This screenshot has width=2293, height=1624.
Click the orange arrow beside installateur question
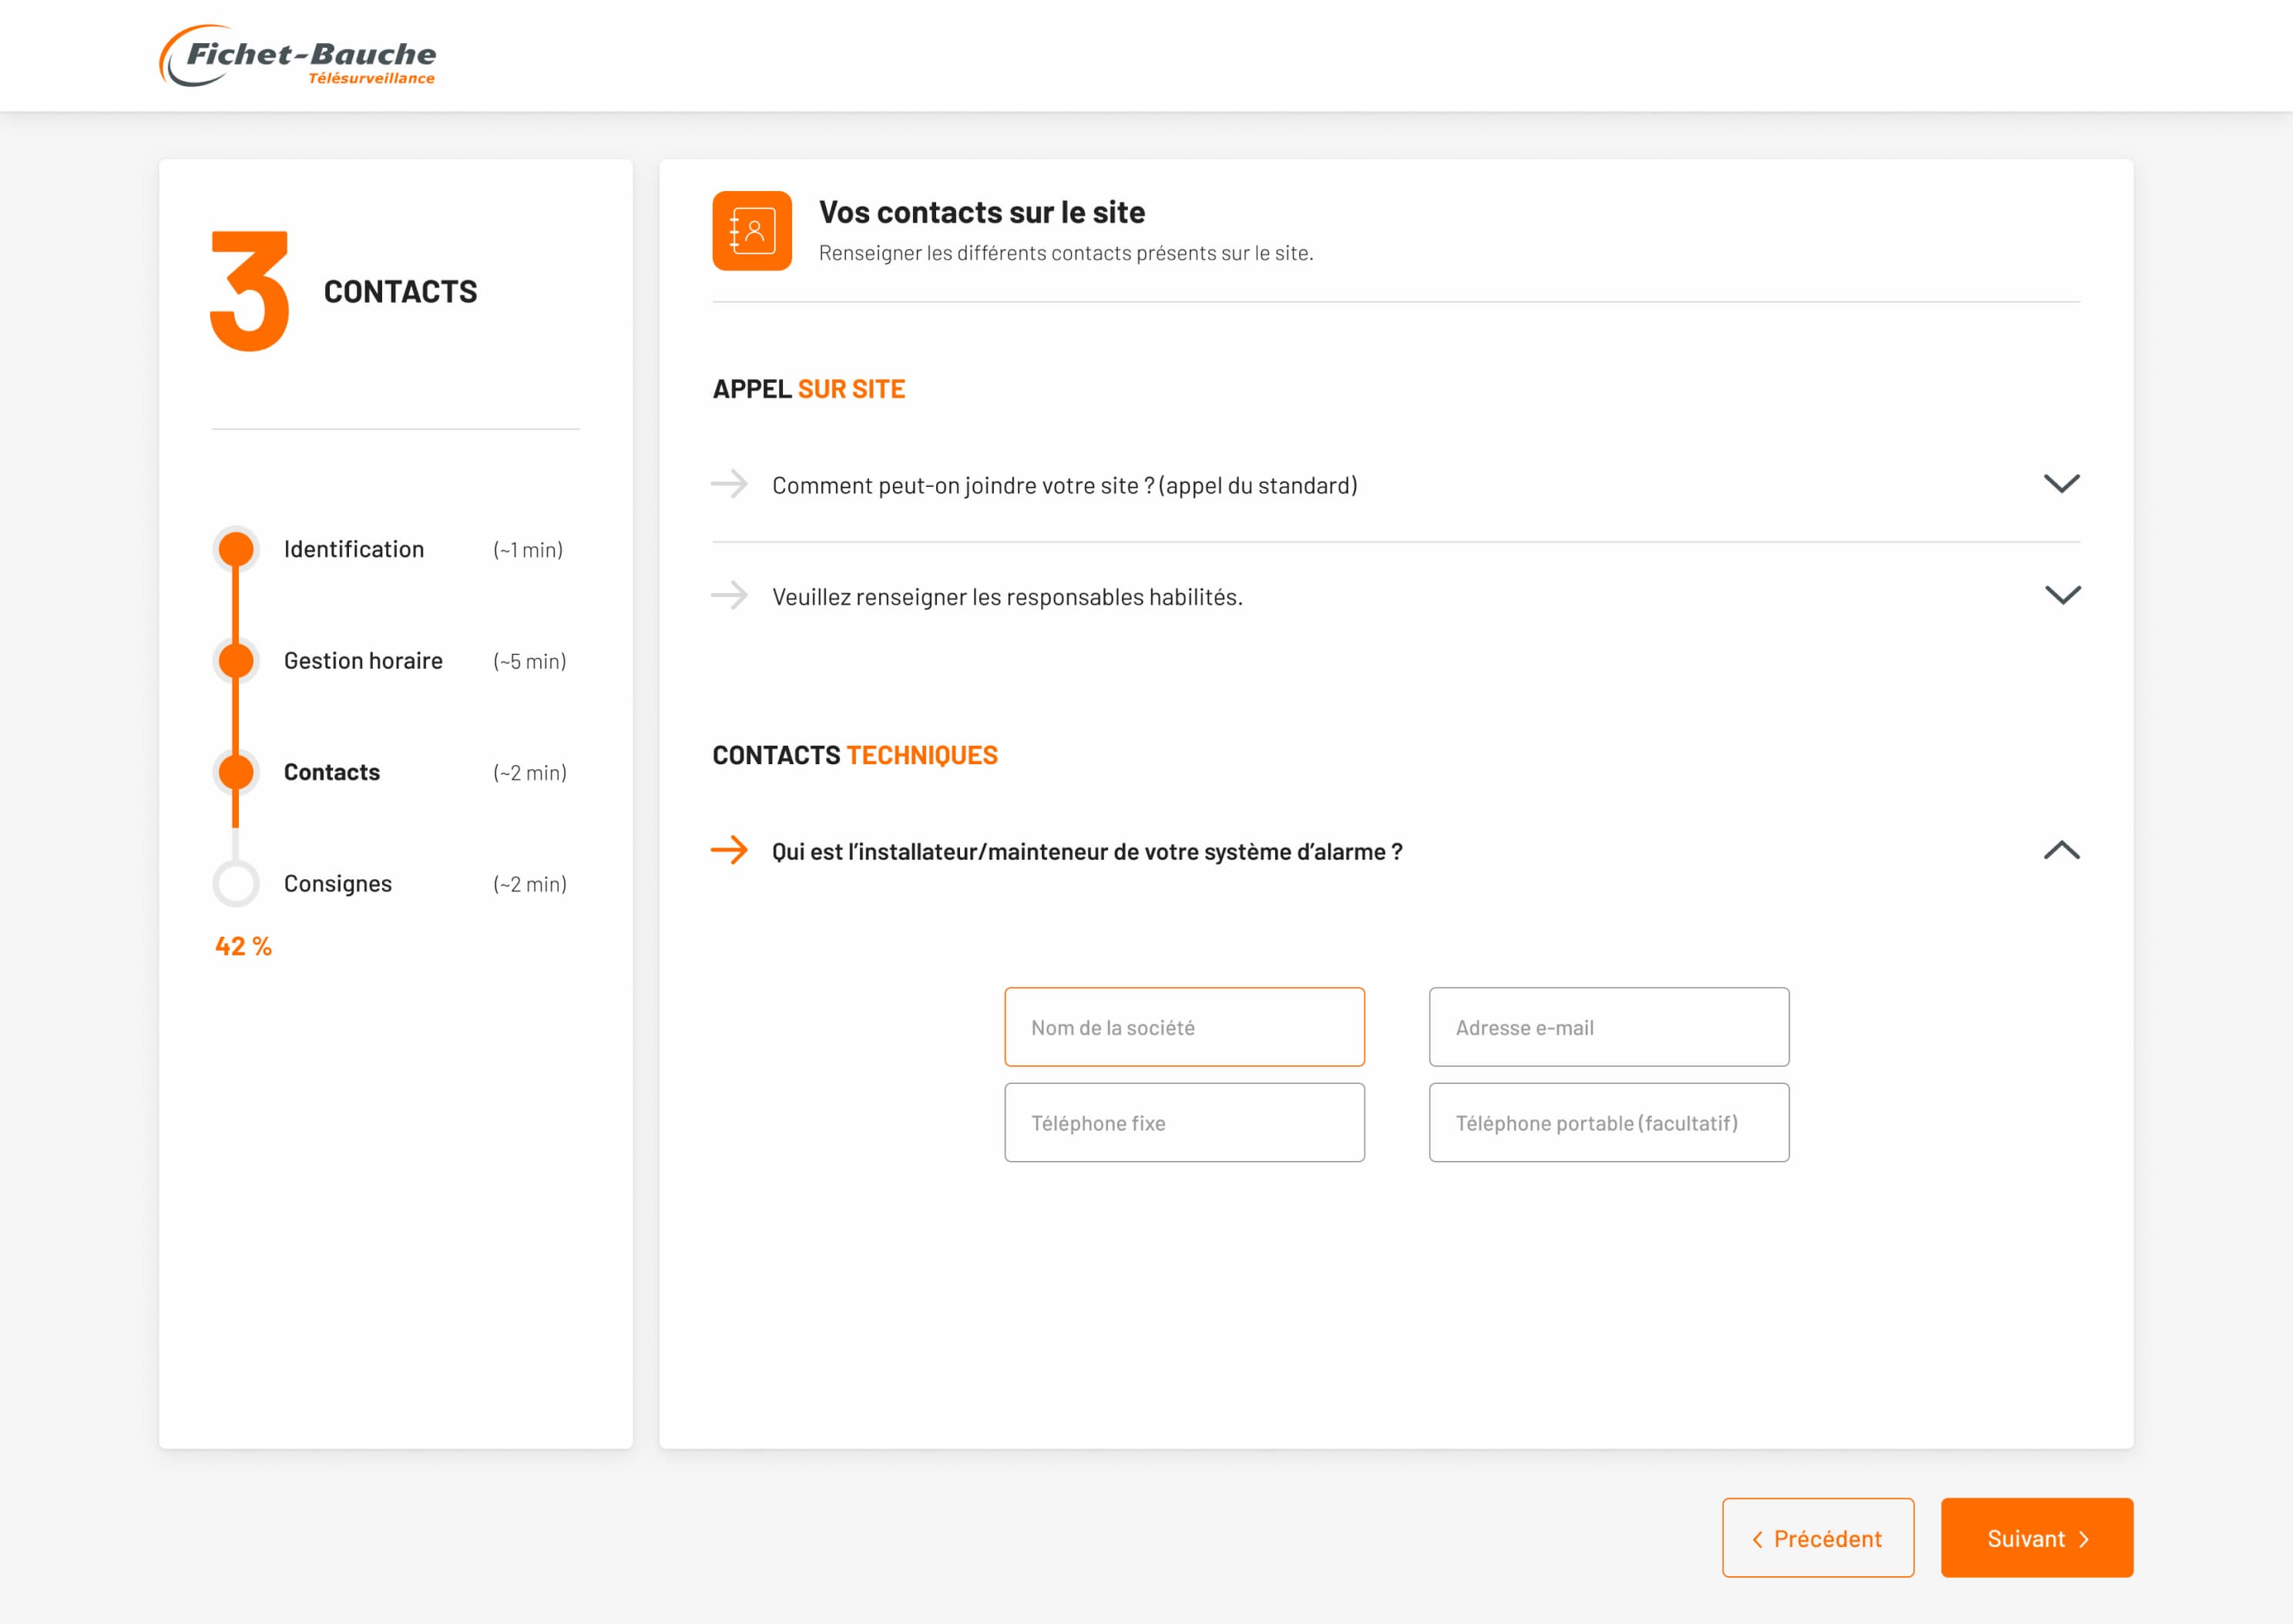729,850
